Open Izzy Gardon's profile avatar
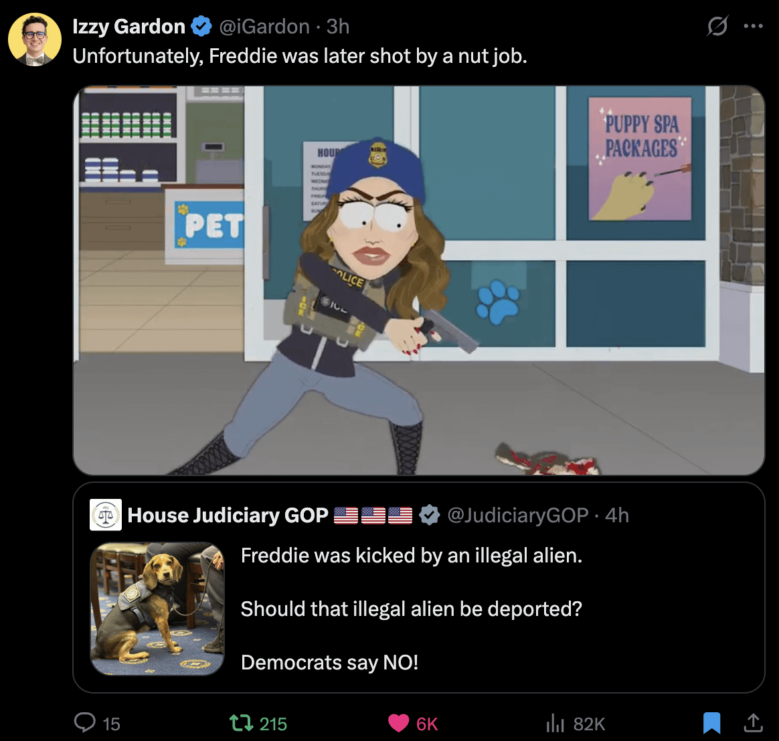The height and width of the screenshot is (741, 779). pos(35,39)
